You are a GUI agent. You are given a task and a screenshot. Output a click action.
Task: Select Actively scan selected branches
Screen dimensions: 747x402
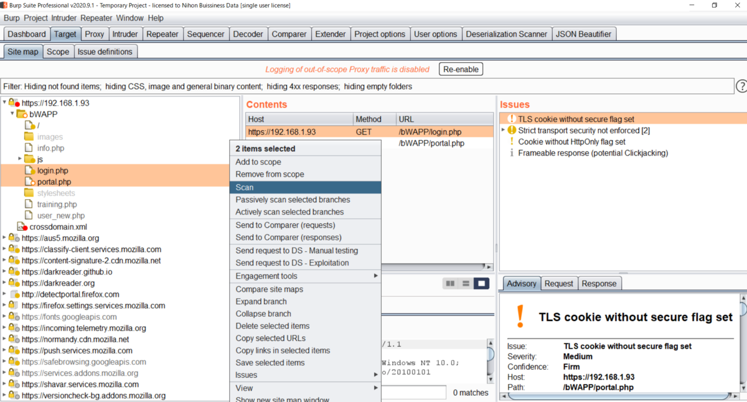click(305, 212)
